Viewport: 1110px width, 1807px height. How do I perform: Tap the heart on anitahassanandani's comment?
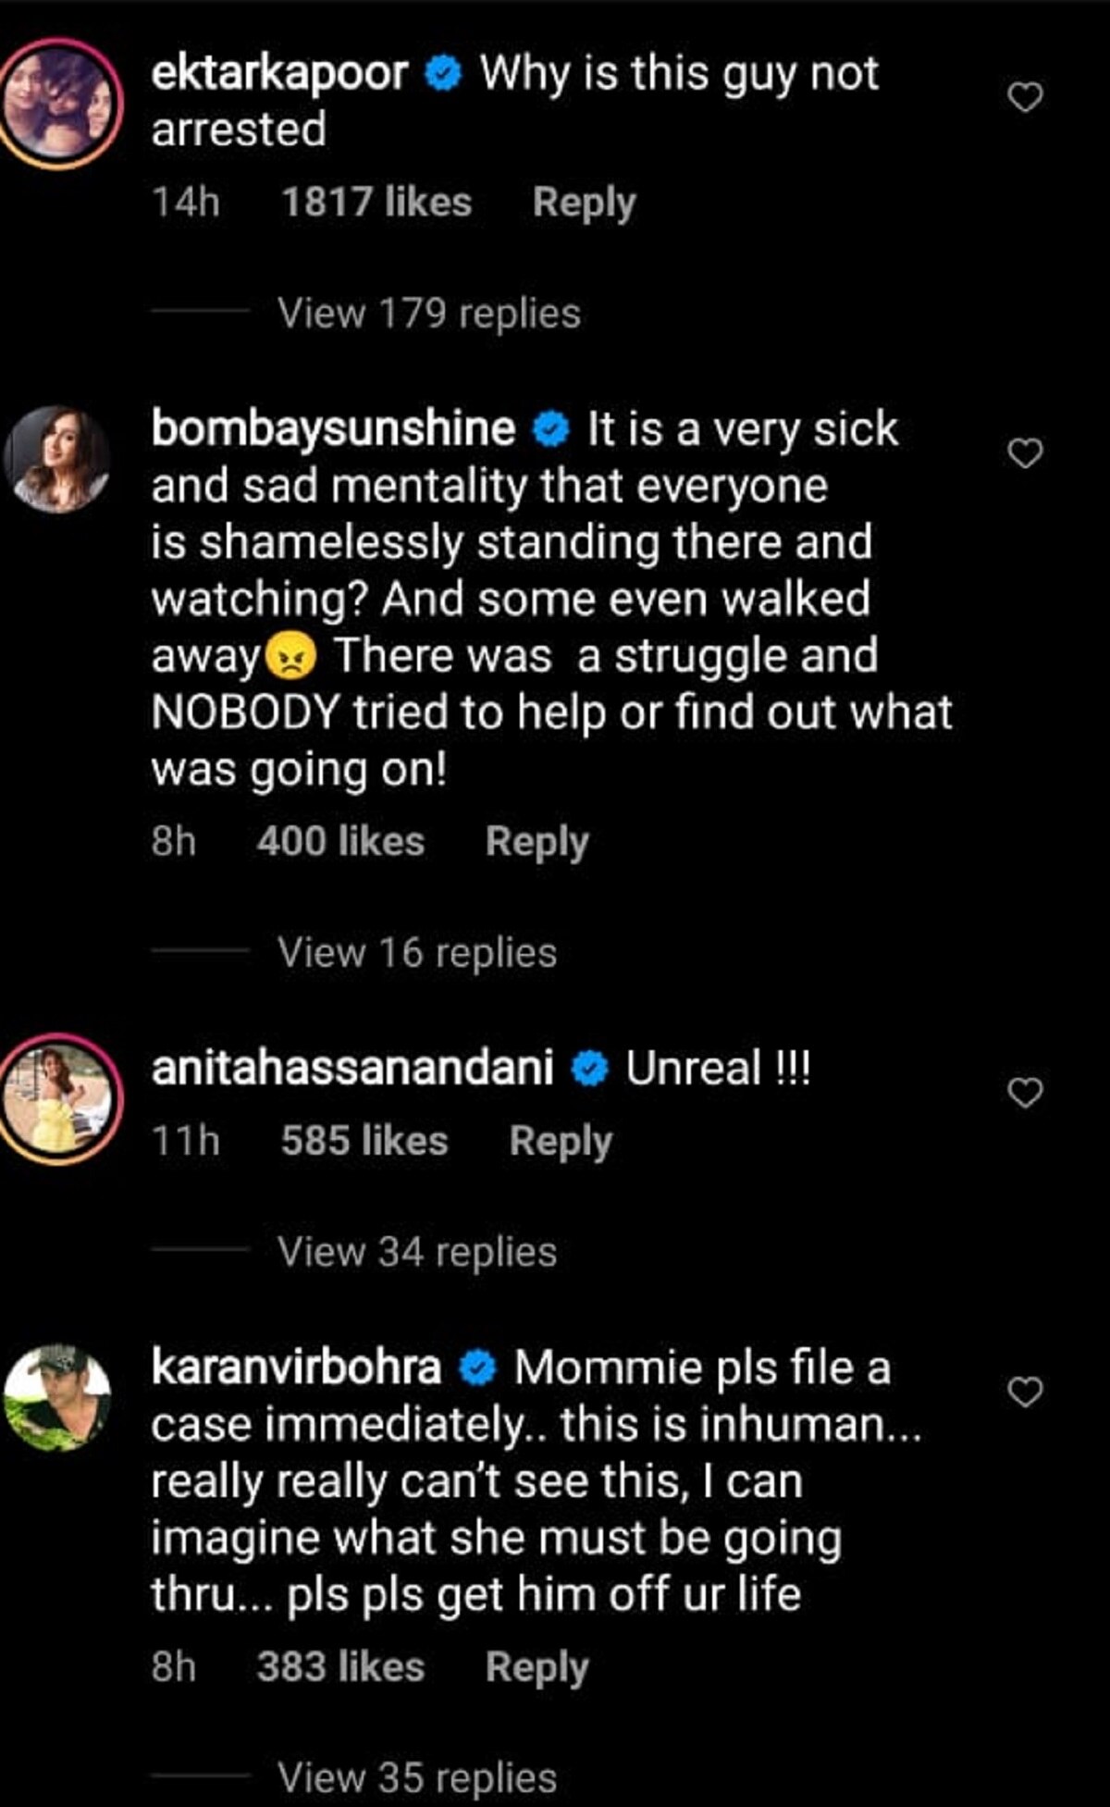click(x=1024, y=1093)
